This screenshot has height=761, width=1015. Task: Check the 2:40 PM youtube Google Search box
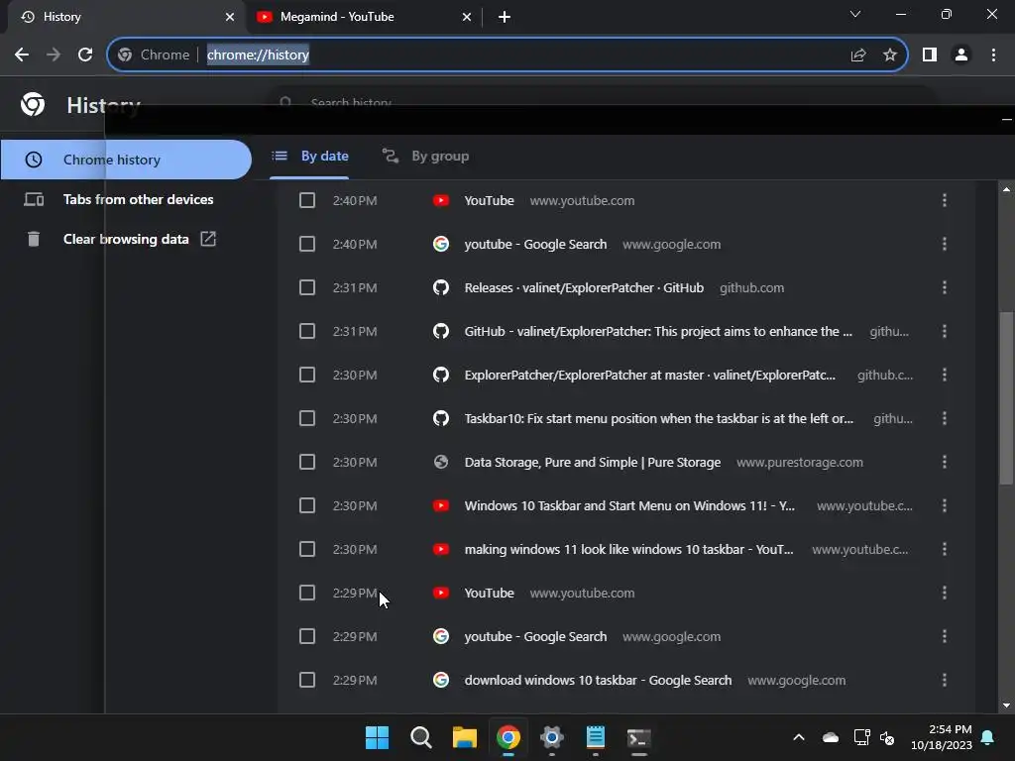[x=307, y=244]
